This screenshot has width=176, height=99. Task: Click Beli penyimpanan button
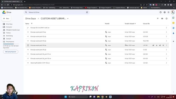[x=11, y=52]
